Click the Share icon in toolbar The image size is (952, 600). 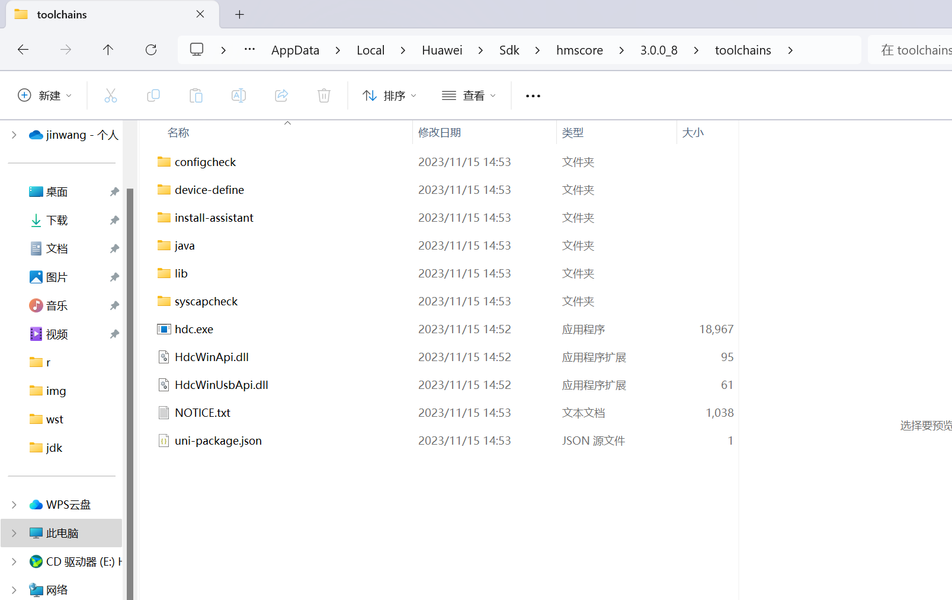pos(281,95)
